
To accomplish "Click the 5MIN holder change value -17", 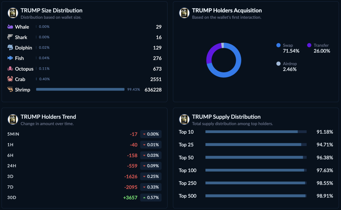I will coord(134,134).
